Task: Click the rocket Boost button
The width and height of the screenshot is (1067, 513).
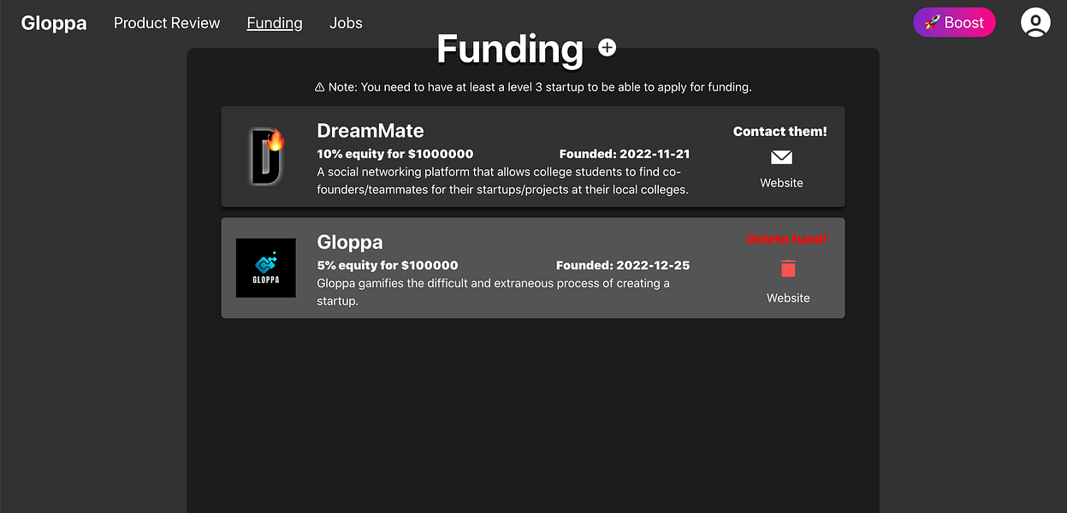Action: (x=954, y=23)
